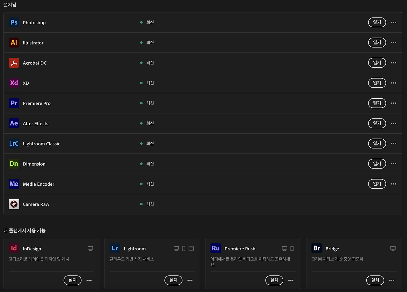The width and height of the screenshot is (407, 292).
Task: Install Premiere Rush with 설치 button
Action: [274, 280]
